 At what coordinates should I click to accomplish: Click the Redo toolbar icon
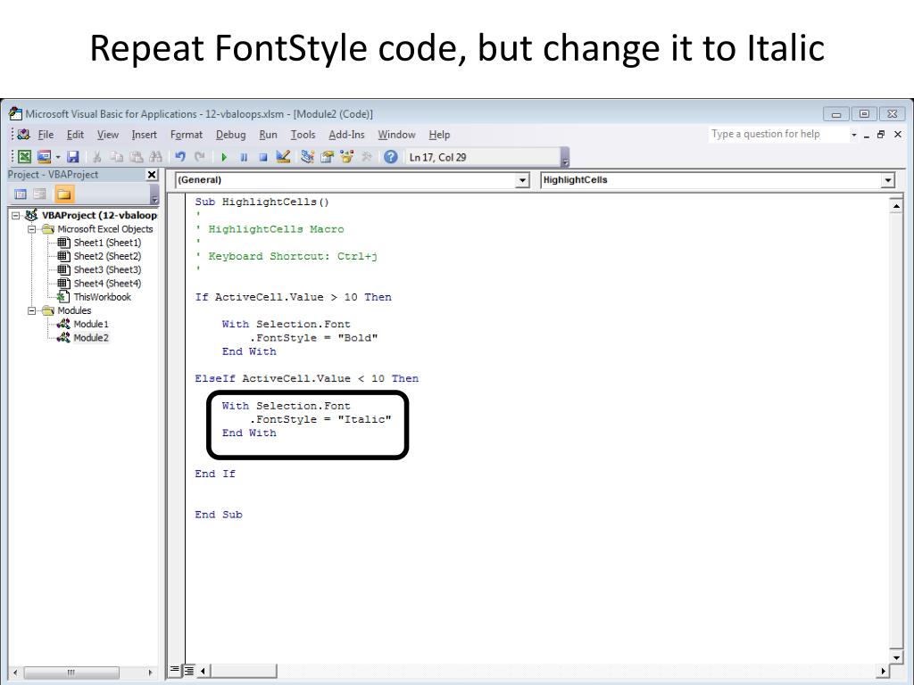click(199, 157)
